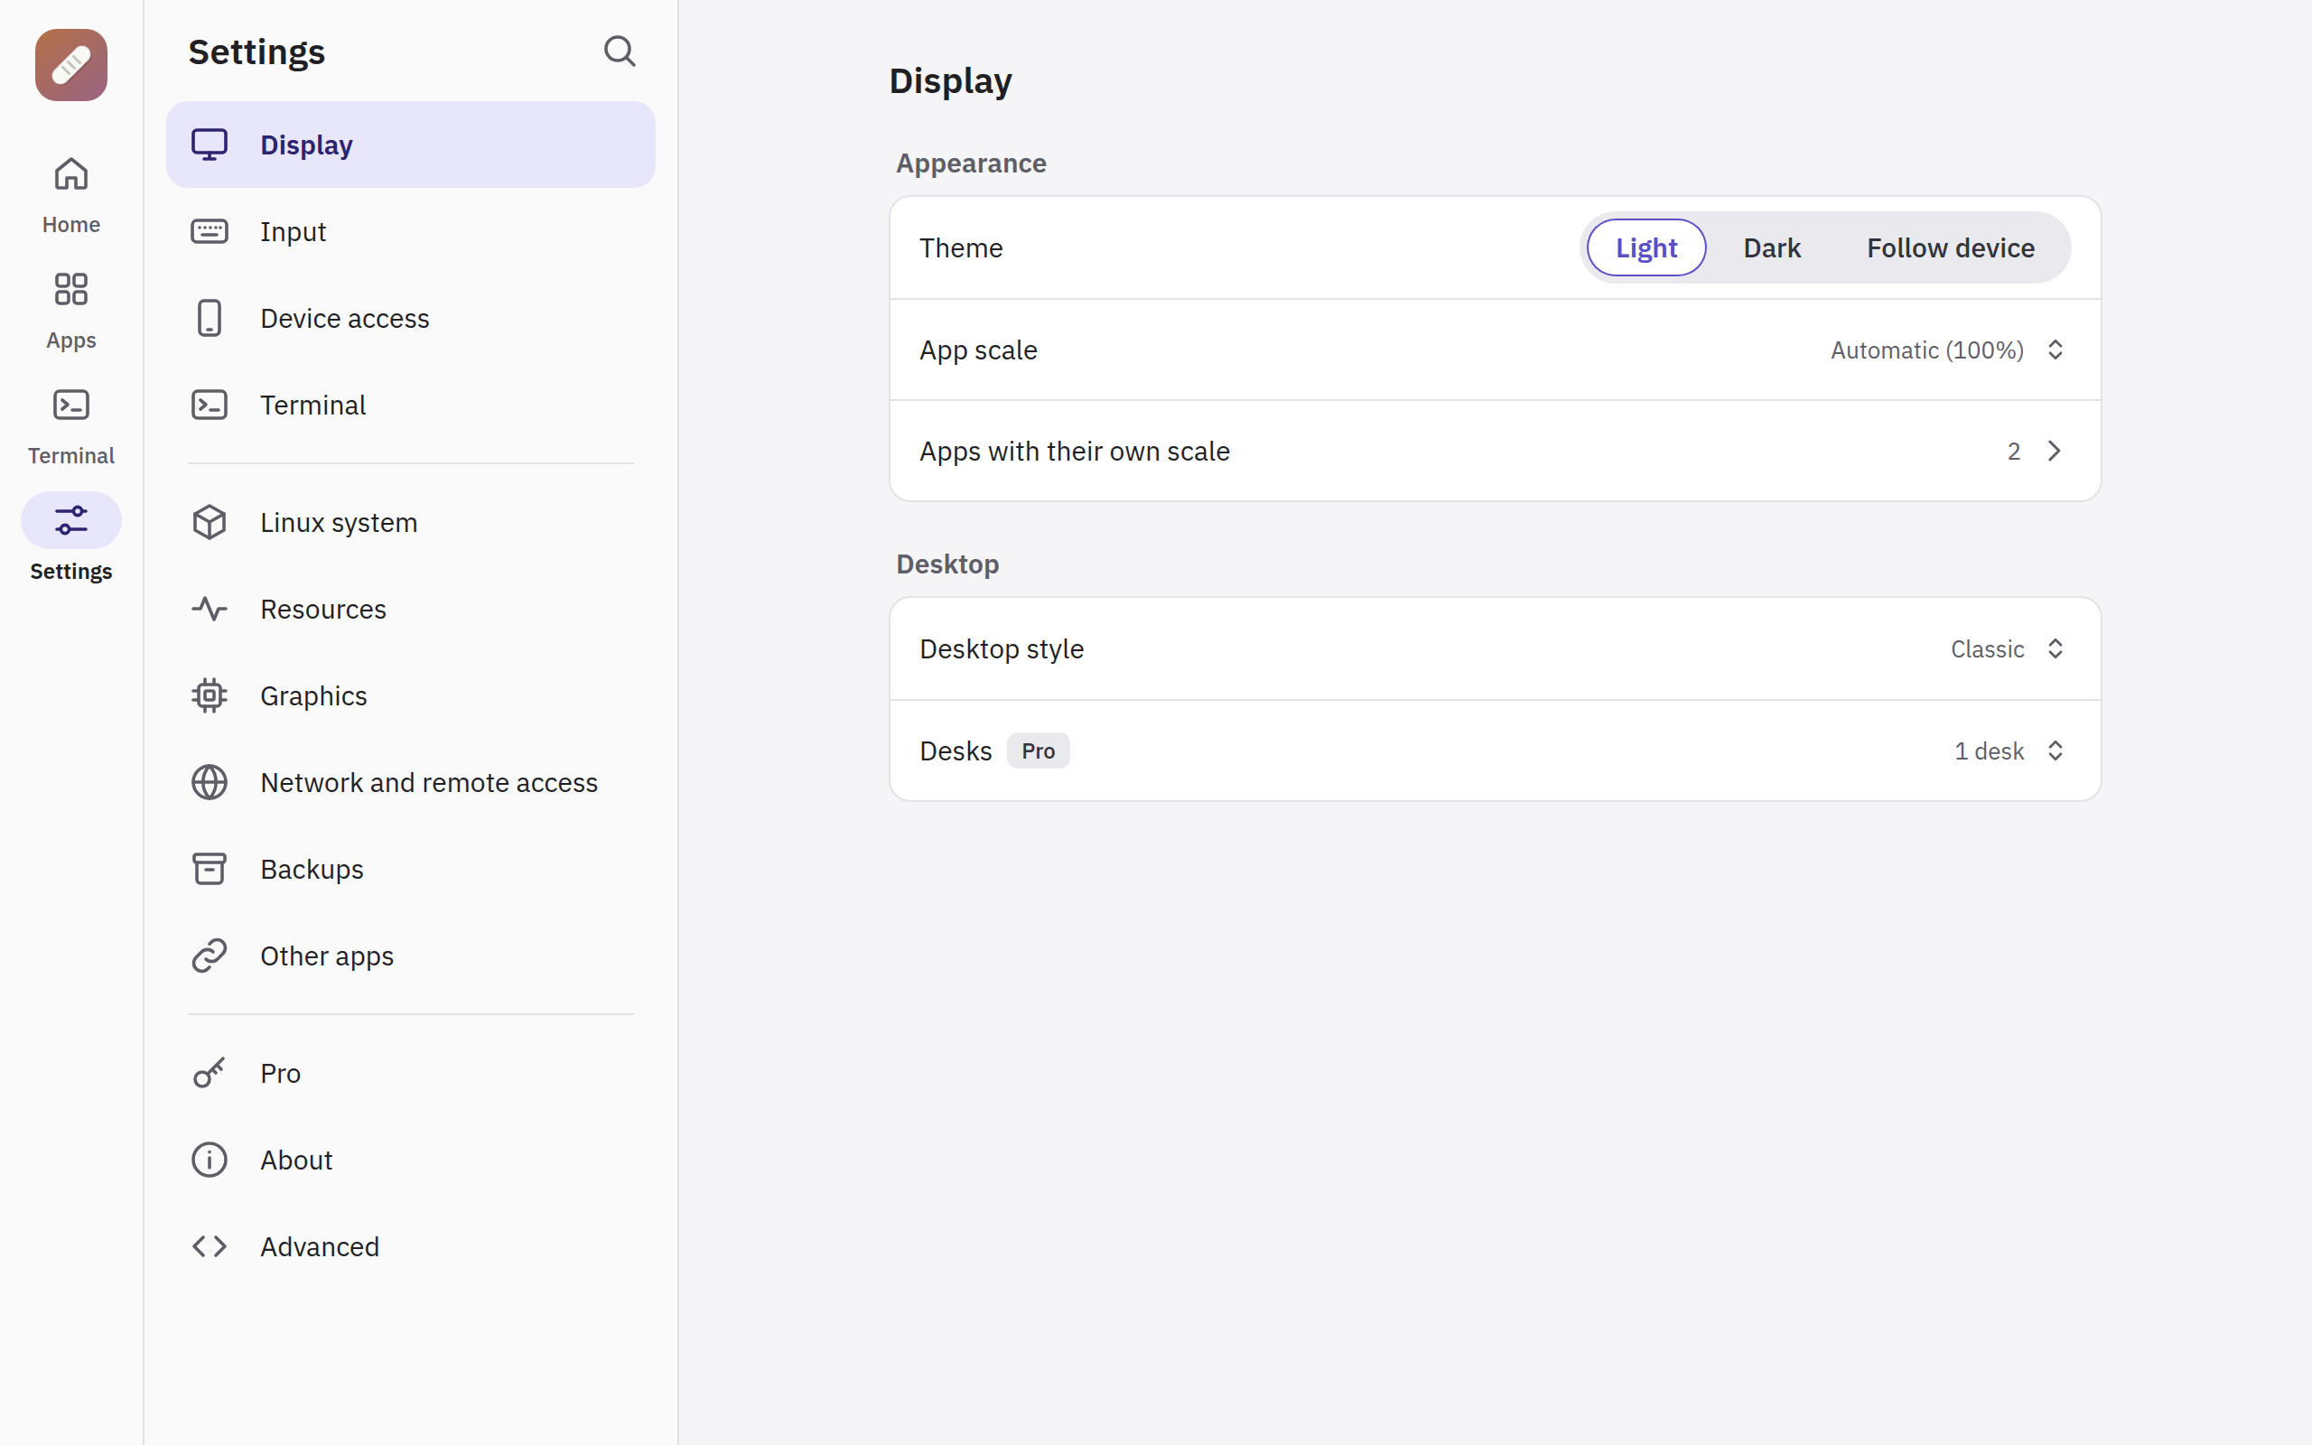Go to Input settings
Viewport: 2312px width, 1445px height.
pos(411,231)
